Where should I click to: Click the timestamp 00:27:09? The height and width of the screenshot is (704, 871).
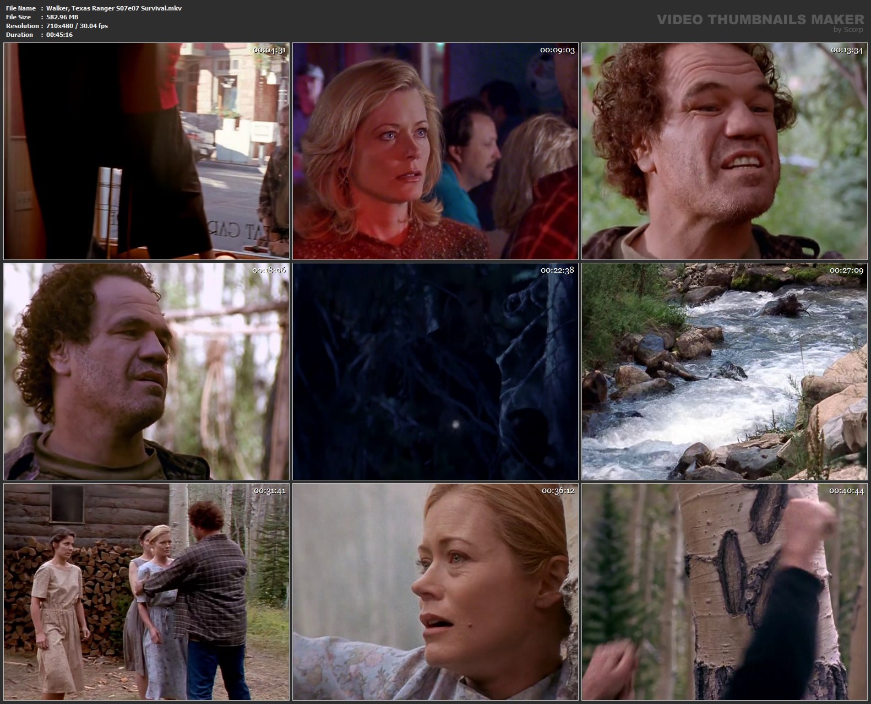847,270
